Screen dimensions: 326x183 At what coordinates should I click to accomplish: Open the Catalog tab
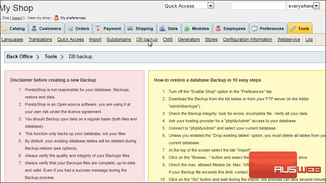click(14, 28)
